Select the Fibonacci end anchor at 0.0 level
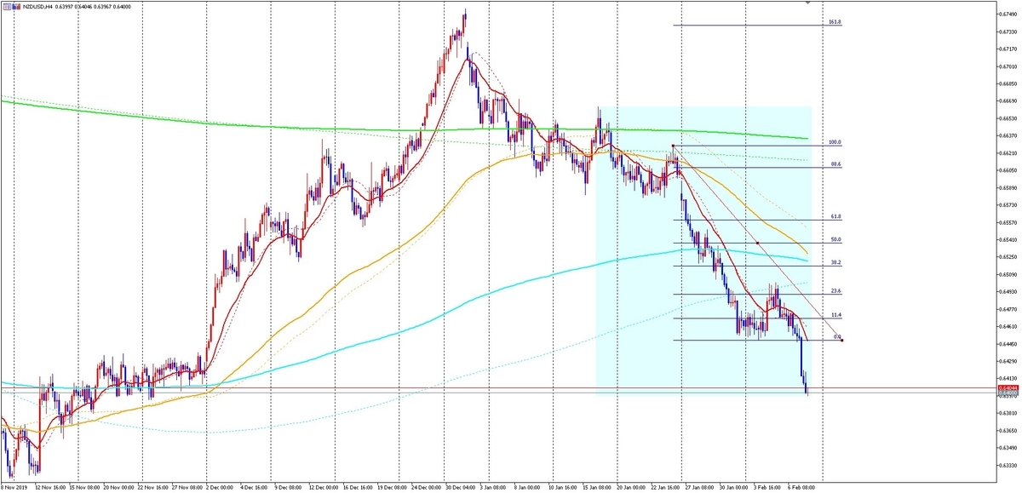The width and height of the screenshot is (1022, 493). [842, 341]
